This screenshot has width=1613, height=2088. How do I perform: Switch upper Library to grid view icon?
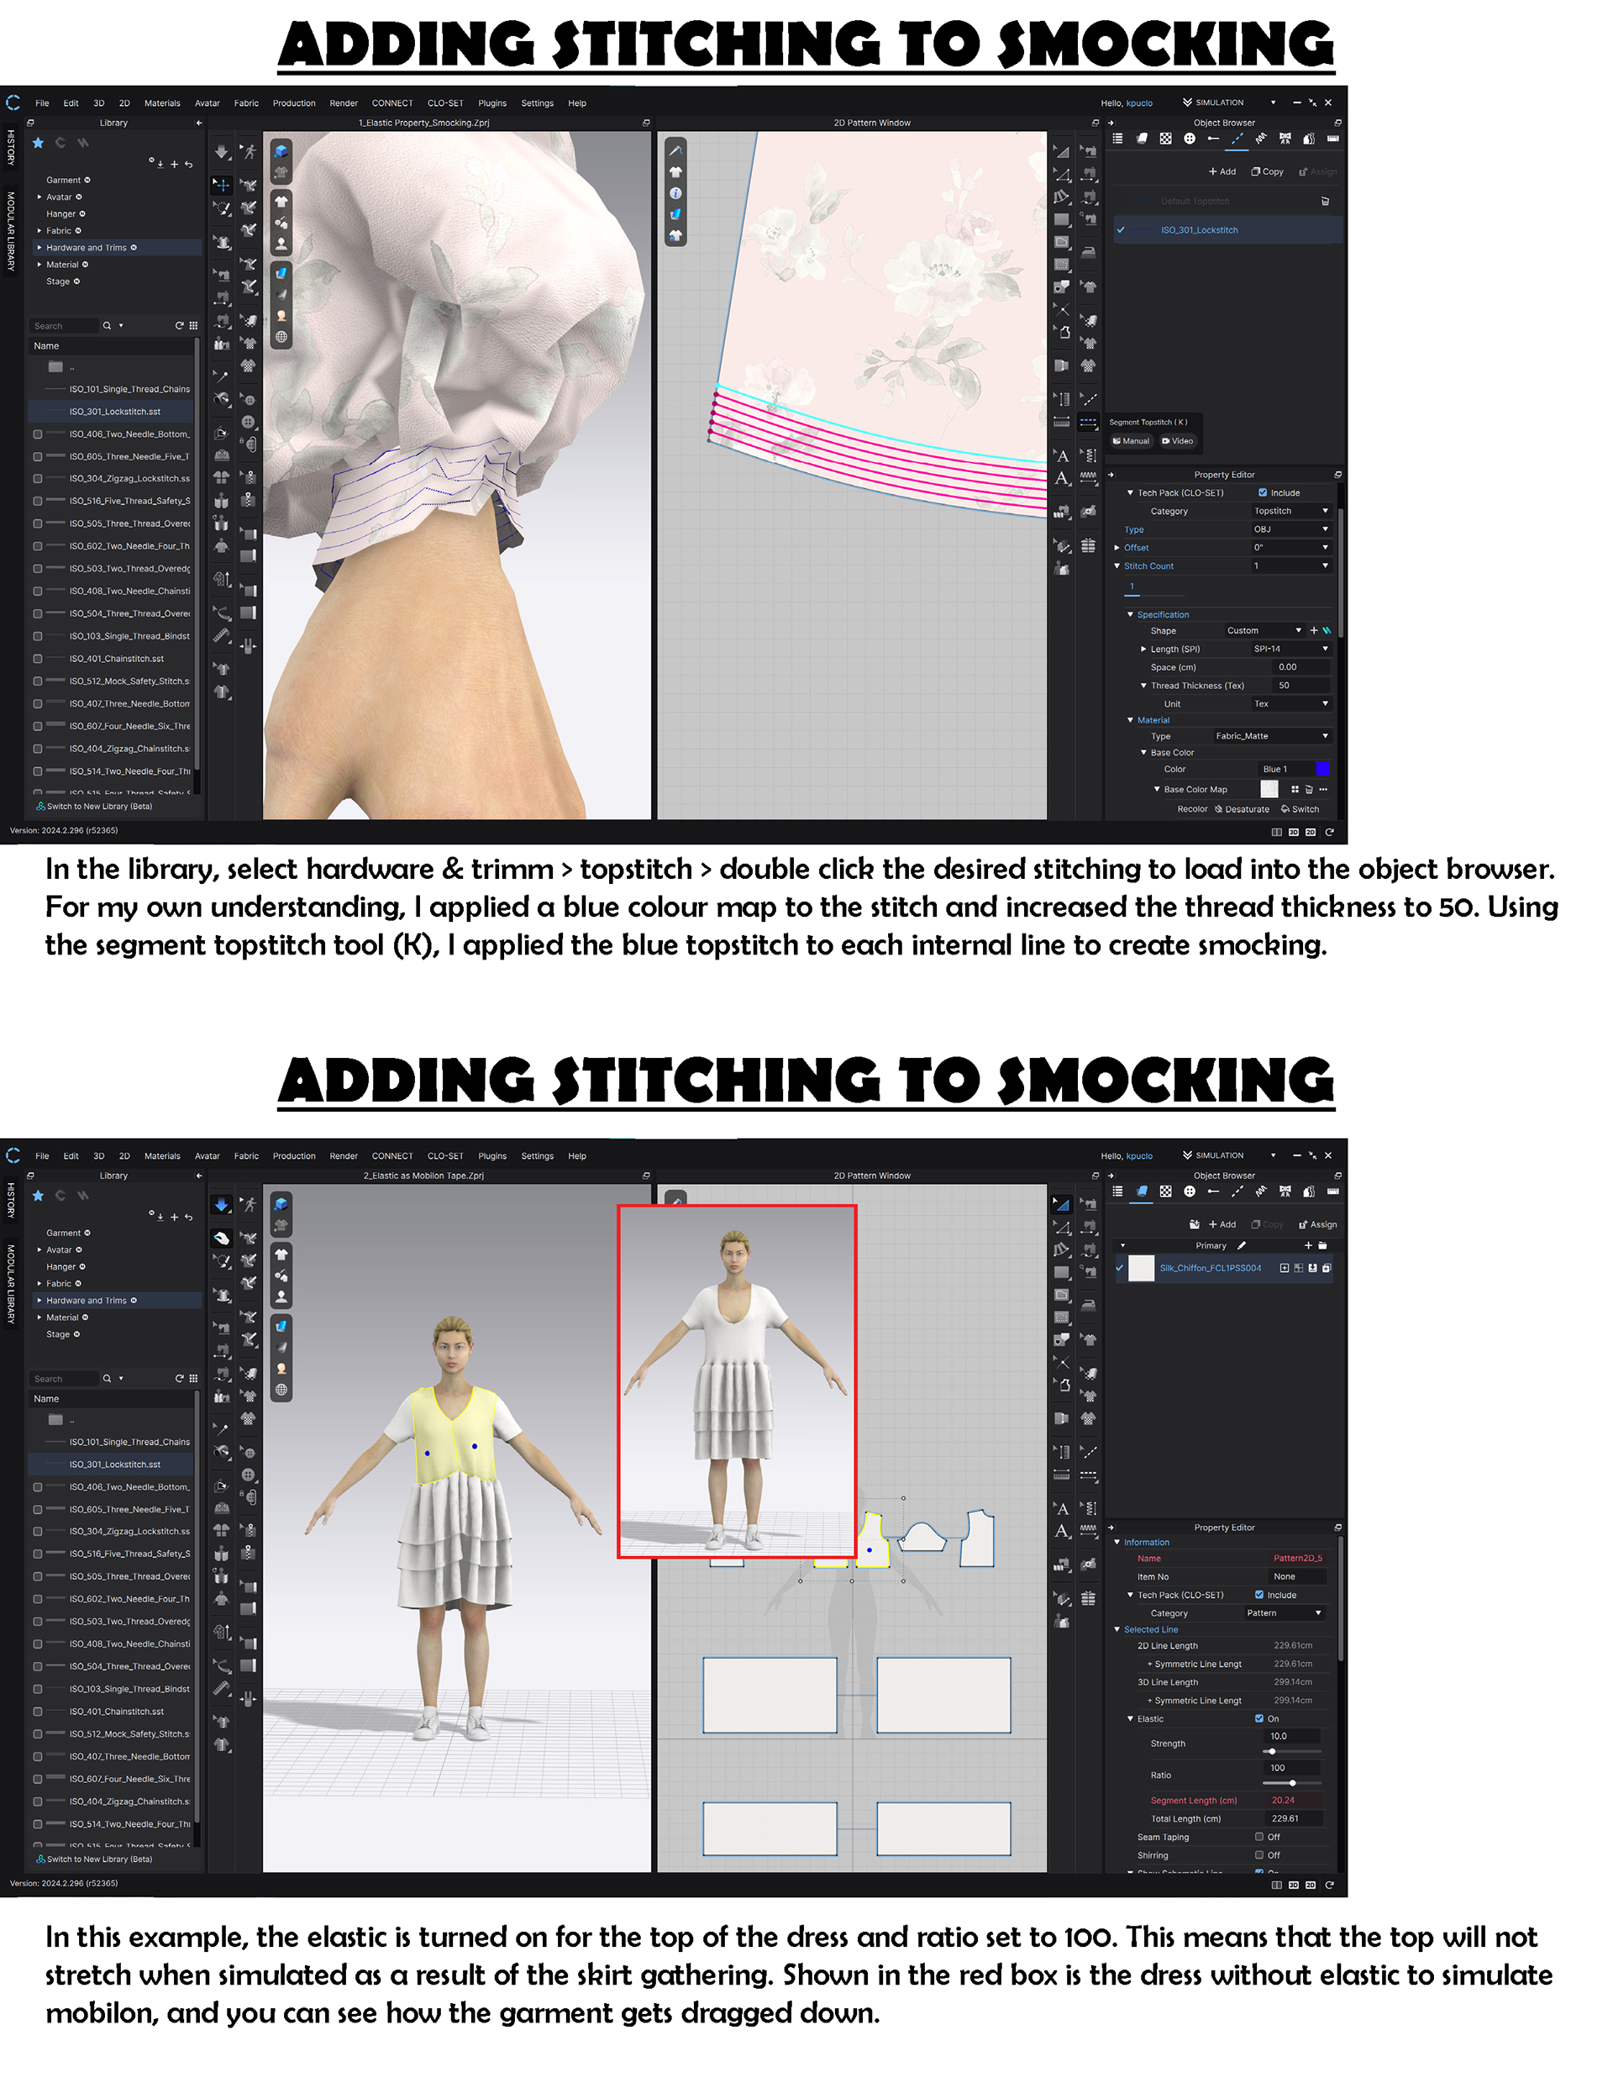(x=193, y=326)
